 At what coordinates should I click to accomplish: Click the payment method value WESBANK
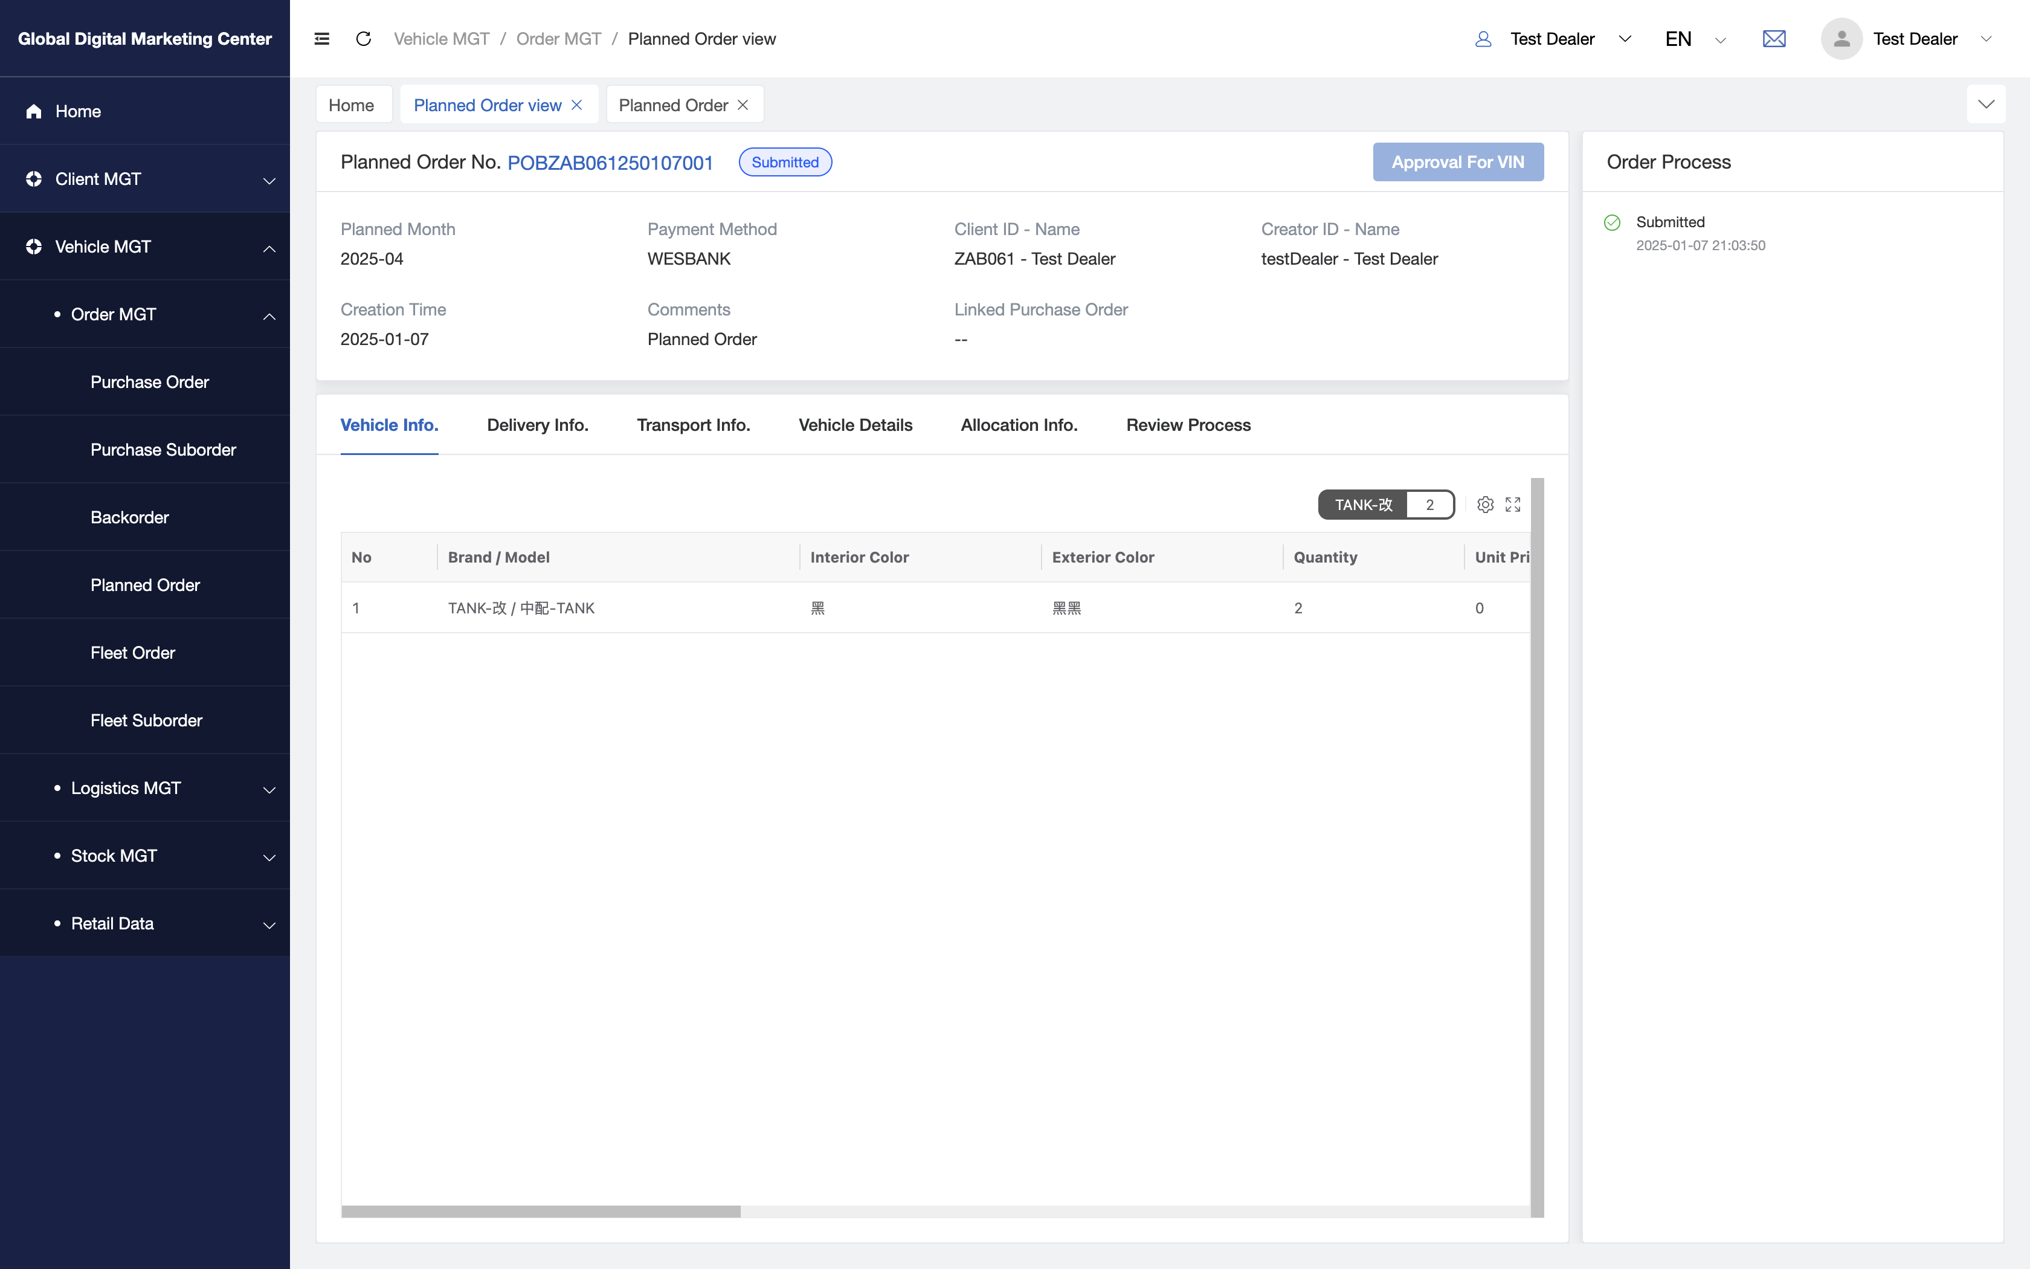point(689,259)
